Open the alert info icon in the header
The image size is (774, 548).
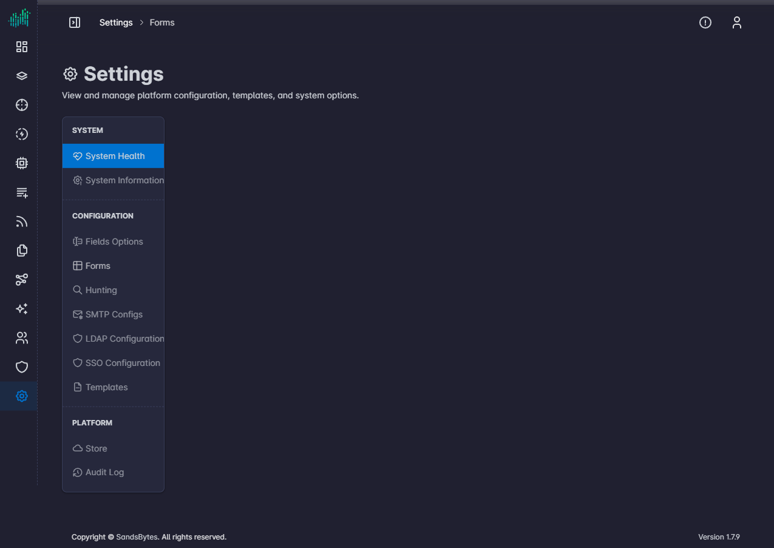(705, 22)
